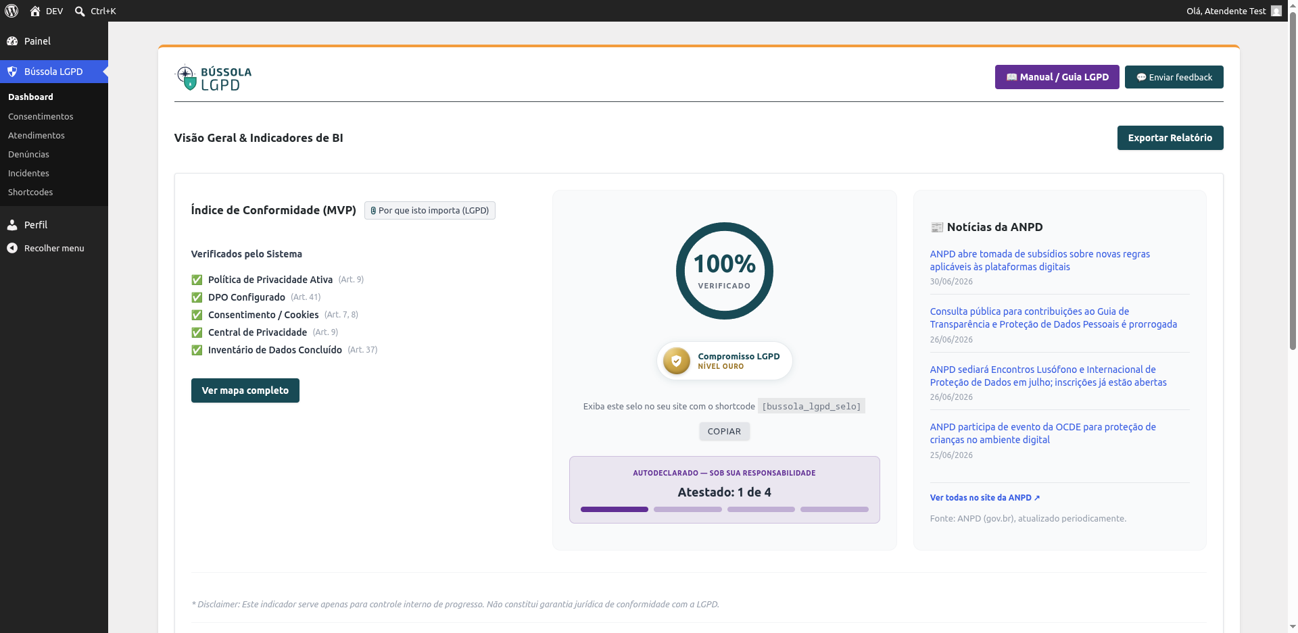Click the Bússola LGPD shield icon in sidebar
This screenshot has width=1298, height=633.
pos(12,72)
